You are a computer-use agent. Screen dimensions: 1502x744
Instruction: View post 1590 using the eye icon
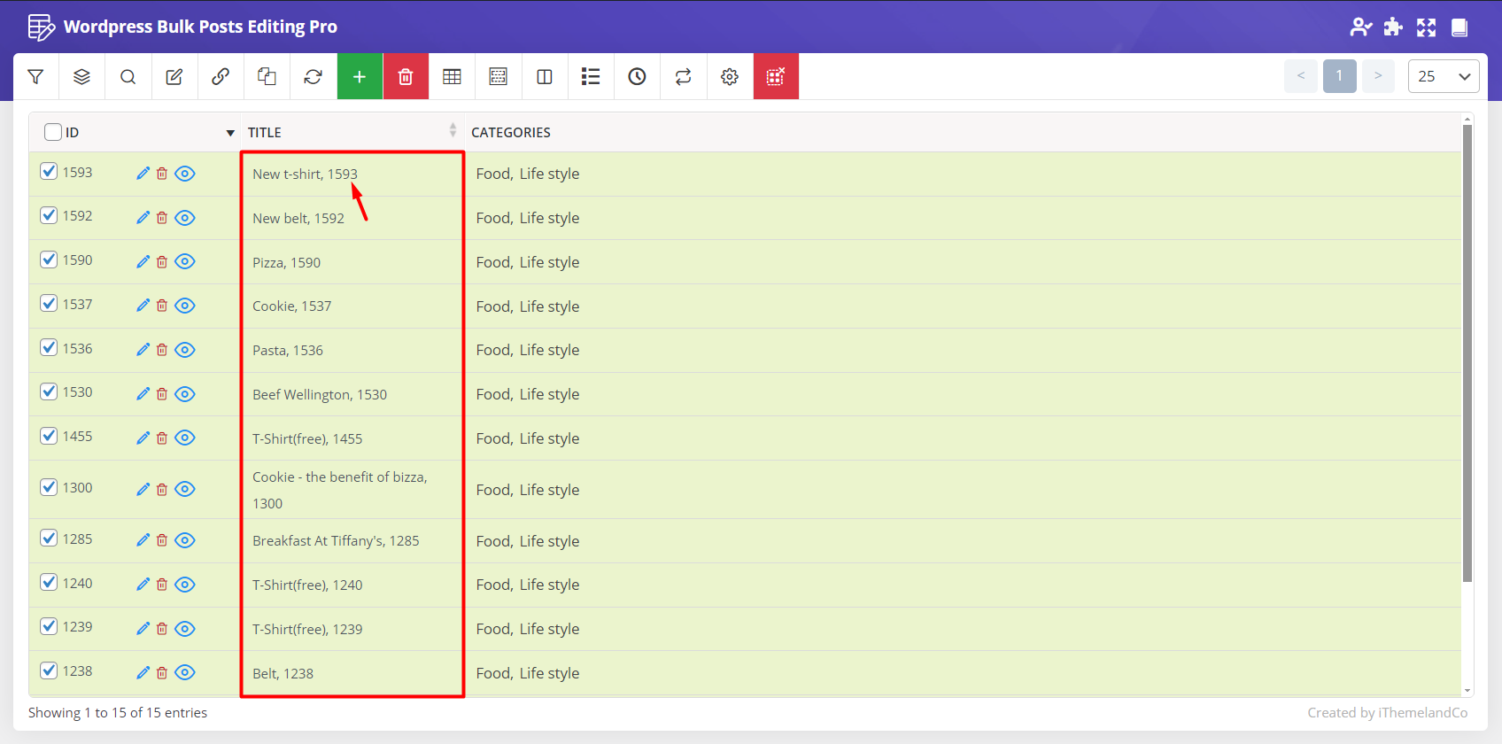pos(185,262)
